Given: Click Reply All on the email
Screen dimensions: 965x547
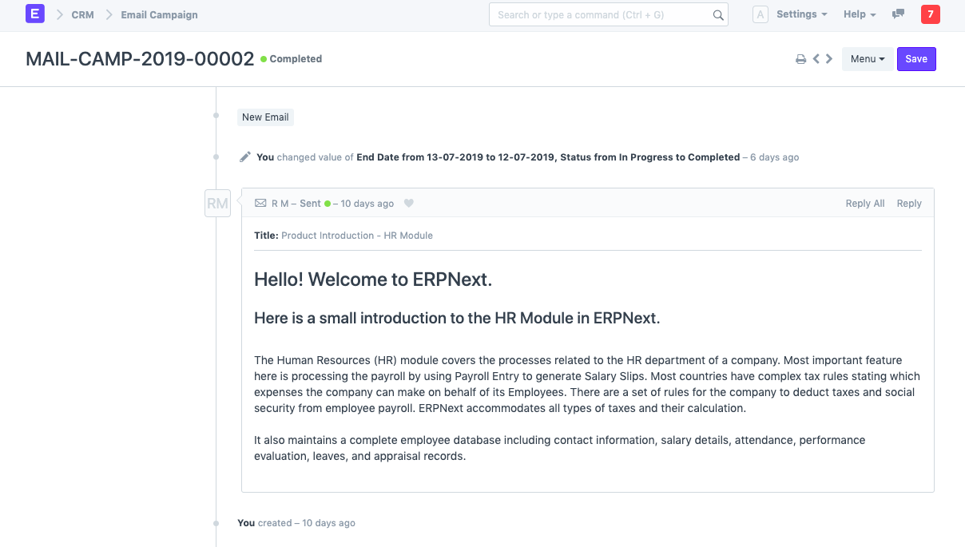Looking at the screenshot, I should (864, 204).
